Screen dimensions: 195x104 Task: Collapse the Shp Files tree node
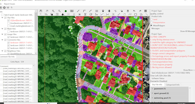click(x=2, y=18)
